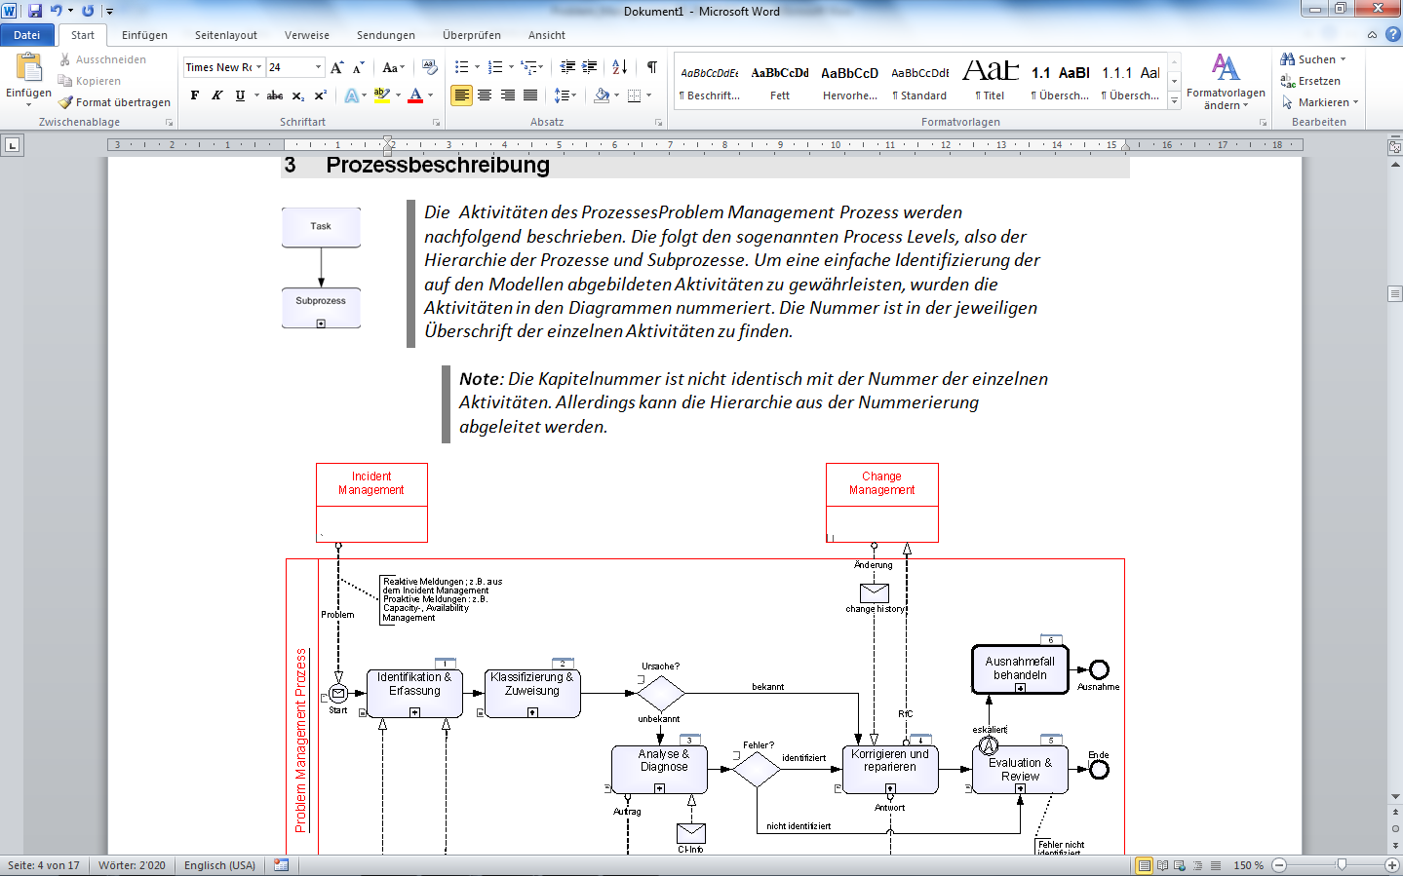Open font name combo box Times New Roman

tap(223, 67)
